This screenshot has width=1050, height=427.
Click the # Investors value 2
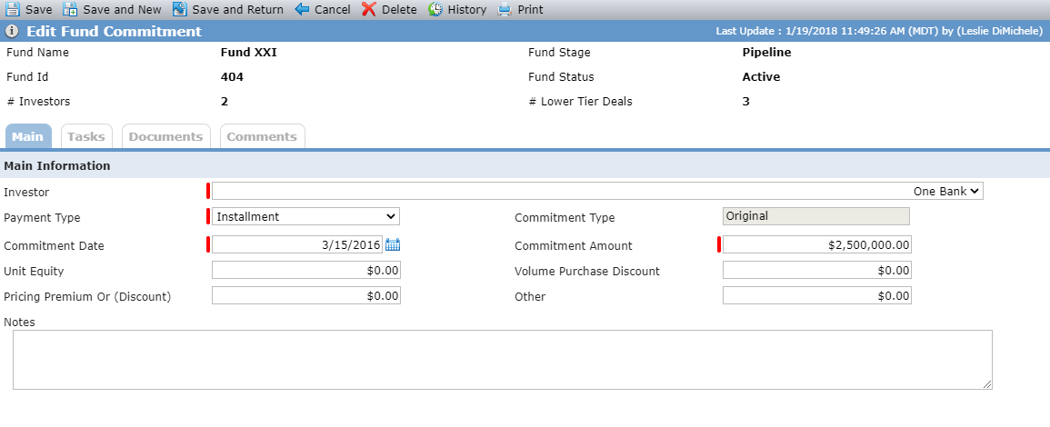coord(225,102)
